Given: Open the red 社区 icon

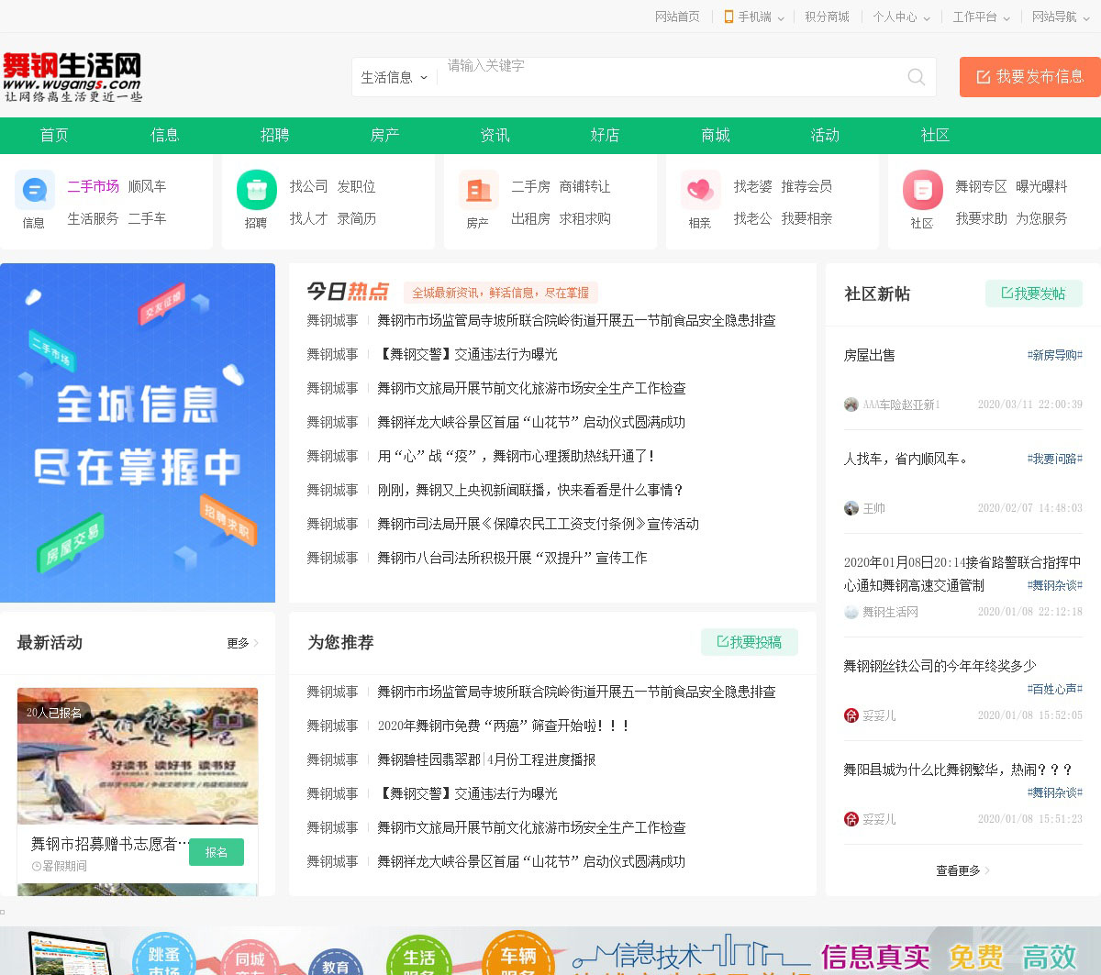Looking at the screenshot, I should click(x=922, y=191).
